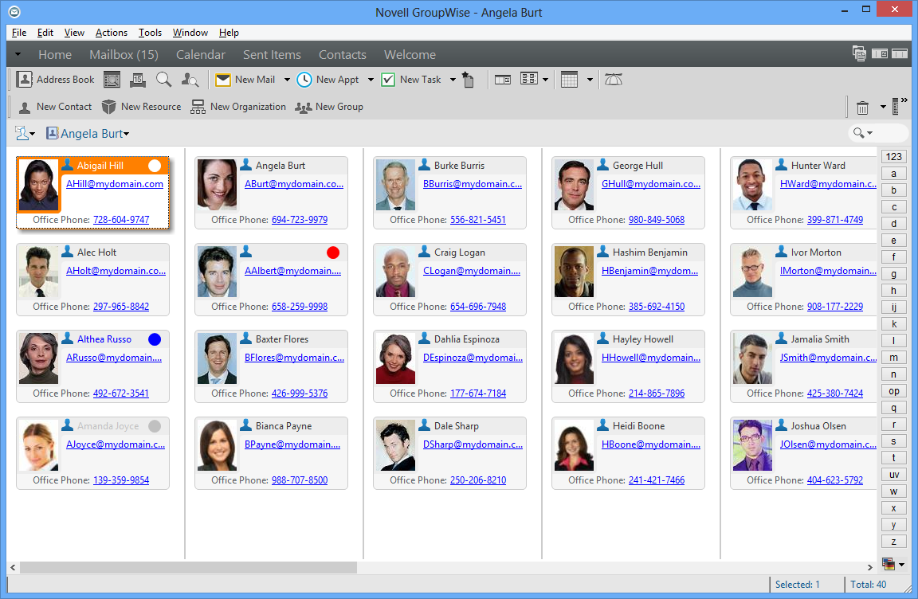Expand the display settings dropdown arrow
918x599 pixels.
click(546, 80)
